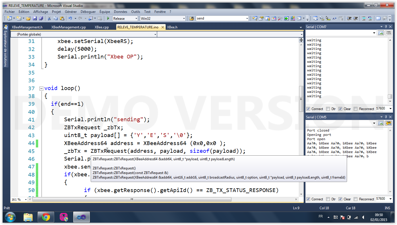Open Google Chrome from the taskbar

pyautogui.click(x=46, y=218)
